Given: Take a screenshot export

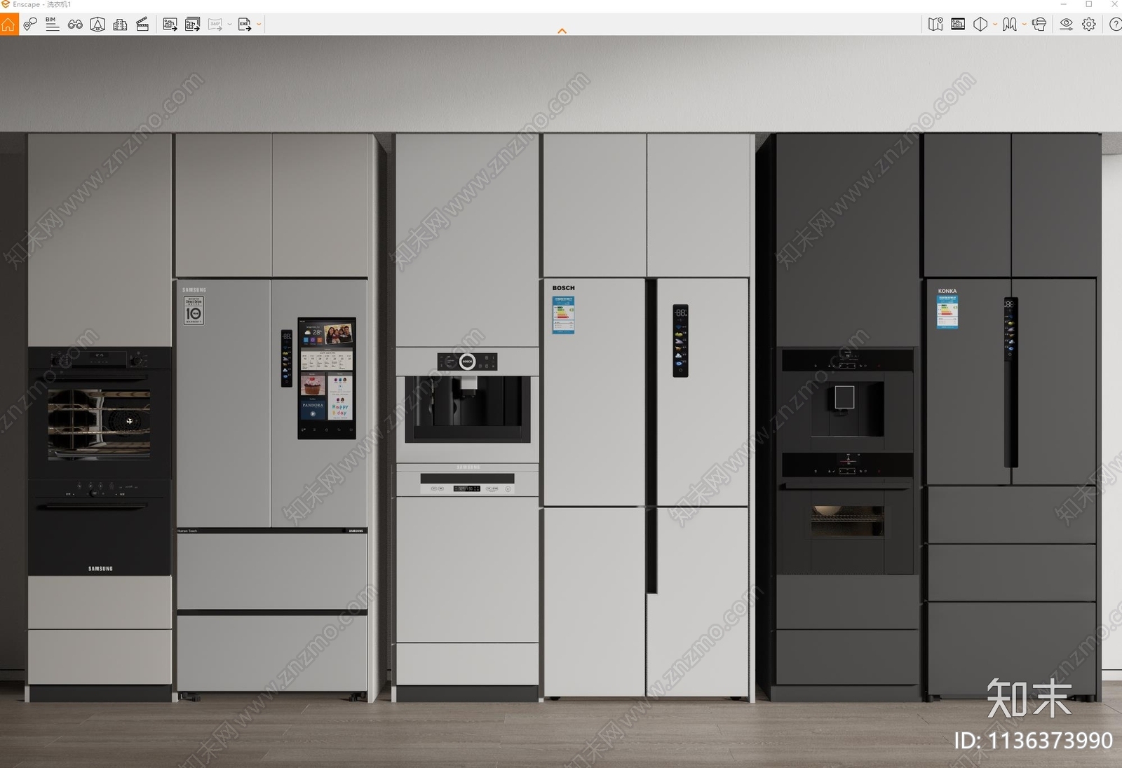Looking at the screenshot, I should tap(170, 25).
